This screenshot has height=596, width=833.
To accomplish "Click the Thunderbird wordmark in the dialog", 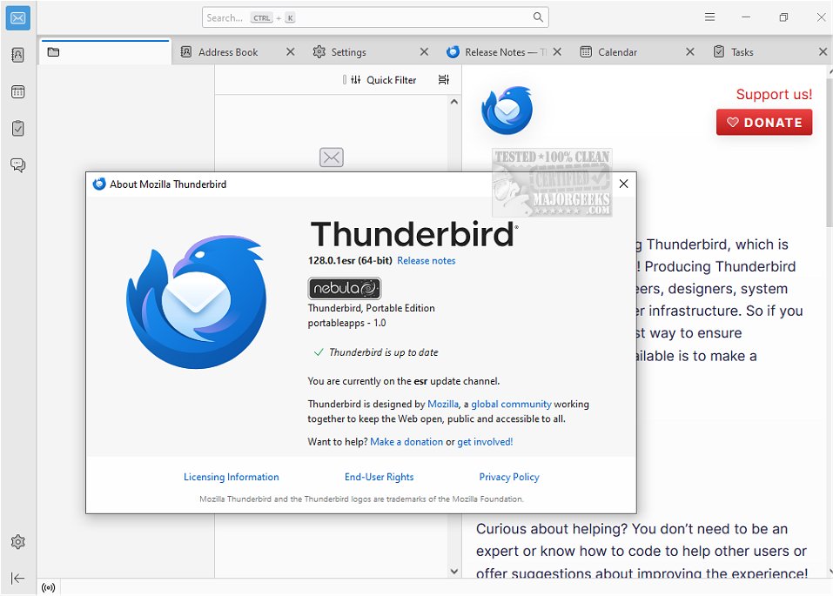I will coord(413,234).
